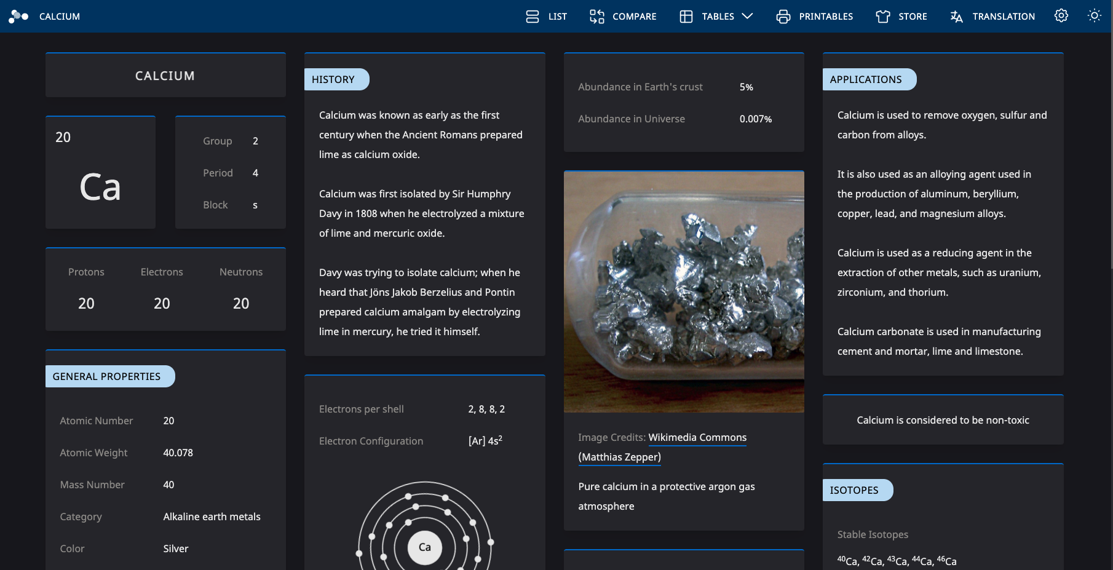Follow the (Matthias Zepper) credit link

[620, 457]
